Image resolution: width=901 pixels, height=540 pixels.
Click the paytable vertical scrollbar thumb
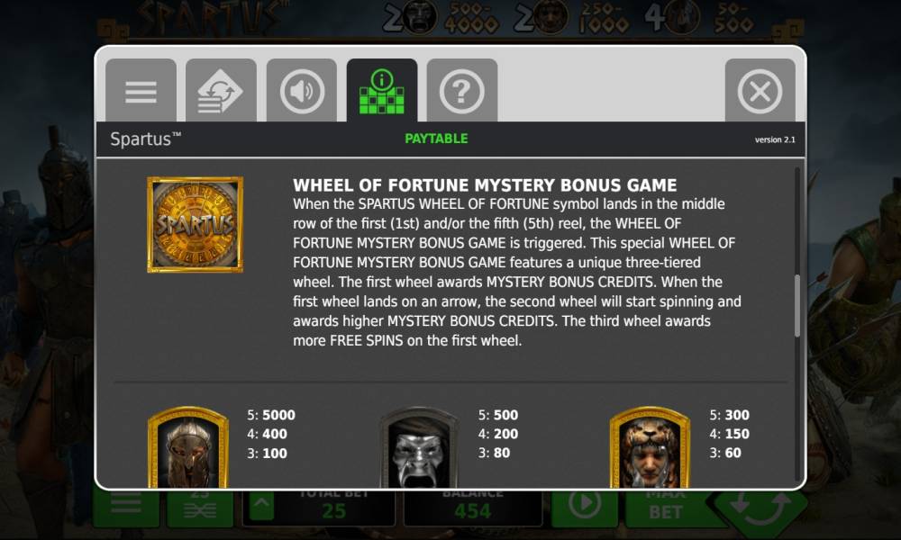coord(797,306)
